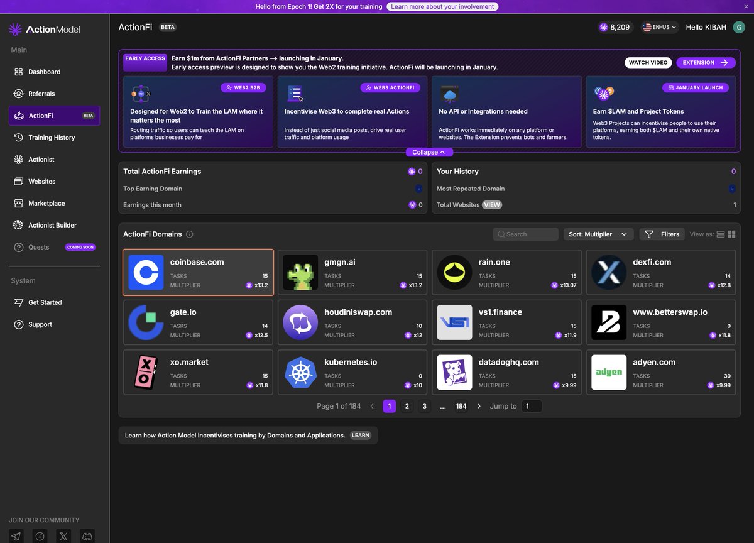Go to page 2
Image resolution: width=754 pixels, height=543 pixels.
407,406
